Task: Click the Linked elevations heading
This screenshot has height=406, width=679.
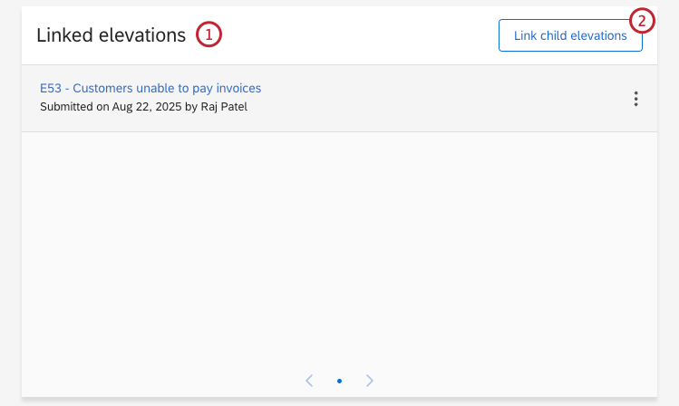Action: coord(111,35)
